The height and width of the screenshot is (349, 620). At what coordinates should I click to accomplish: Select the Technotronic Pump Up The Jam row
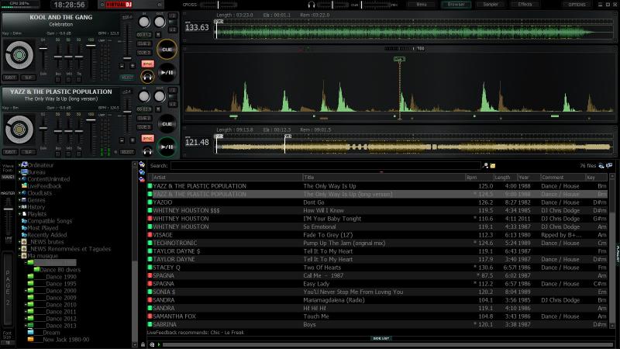378,243
